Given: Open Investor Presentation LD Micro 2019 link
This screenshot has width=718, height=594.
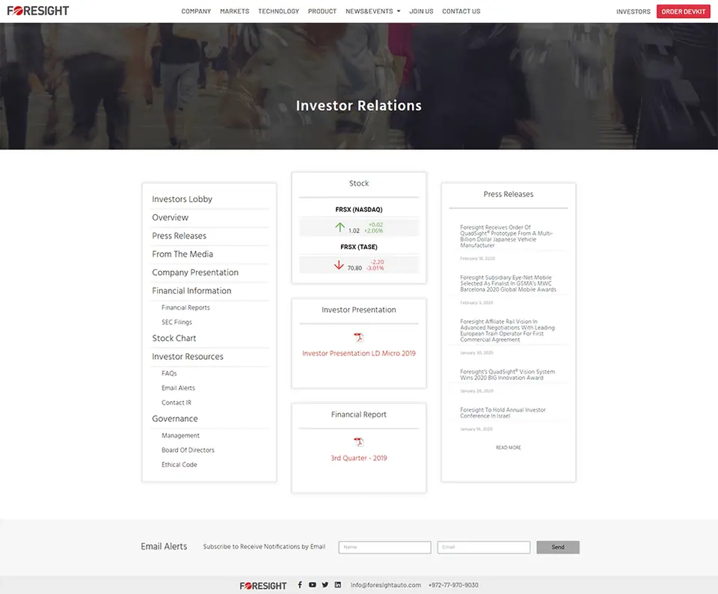Looking at the screenshot, I should pyautogui.click(x=359, y=354).
